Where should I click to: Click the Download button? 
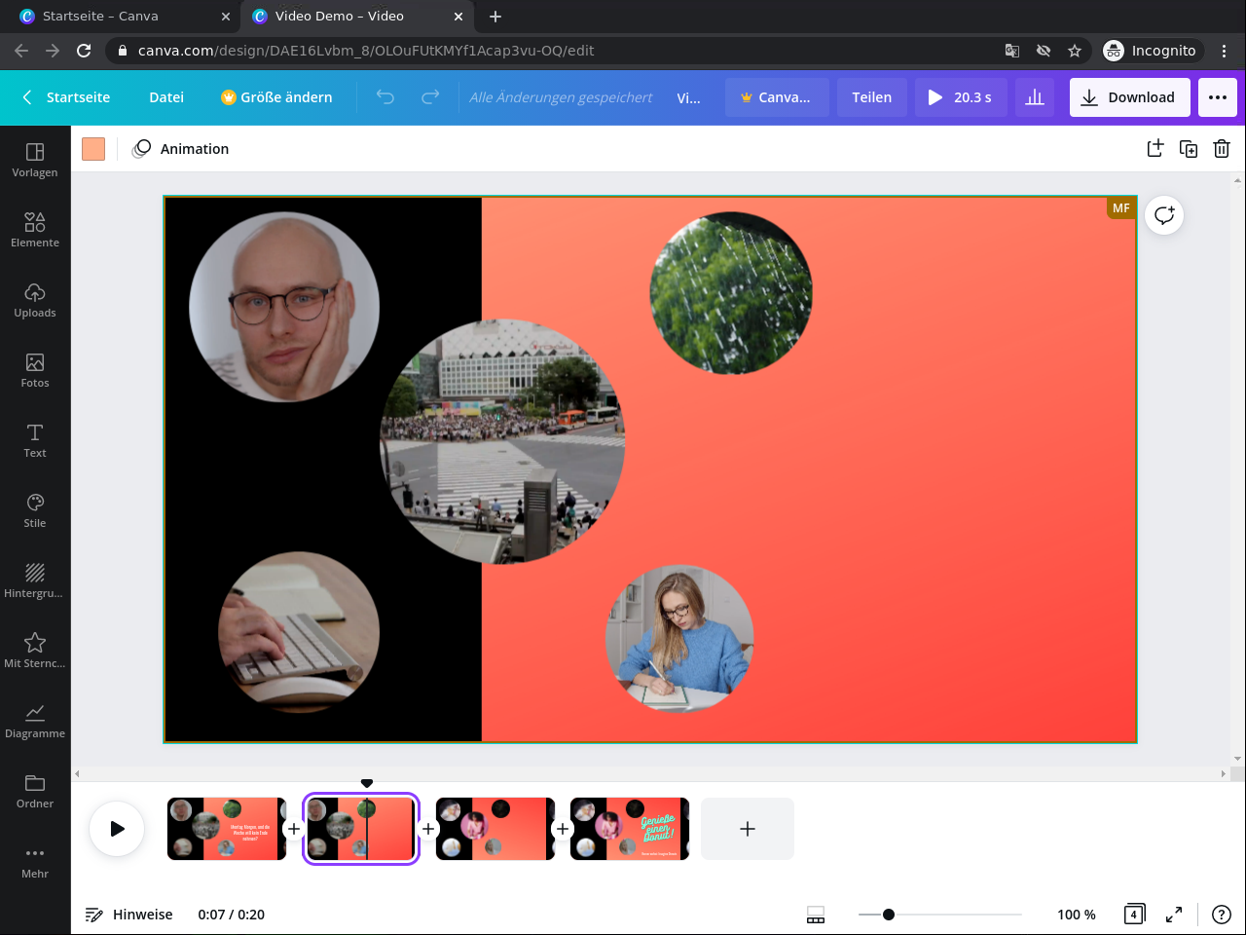(1129, 97)
